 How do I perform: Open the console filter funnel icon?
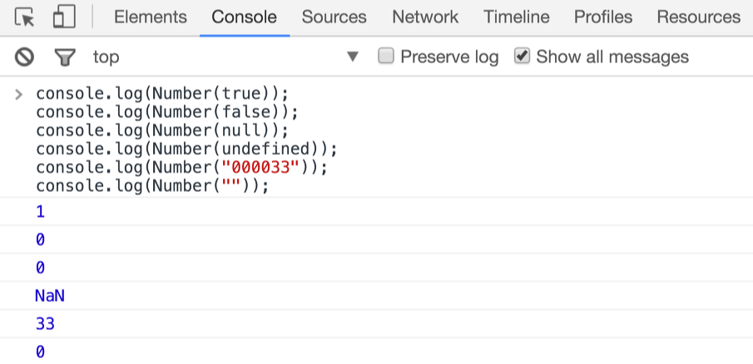tap(65, 57)
